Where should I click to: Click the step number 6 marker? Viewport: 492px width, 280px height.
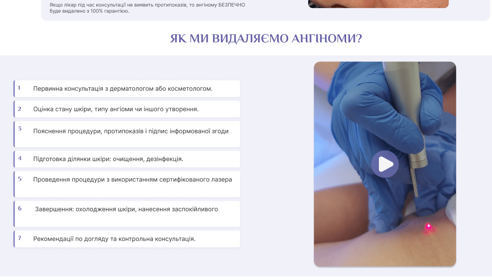point(20,208)
